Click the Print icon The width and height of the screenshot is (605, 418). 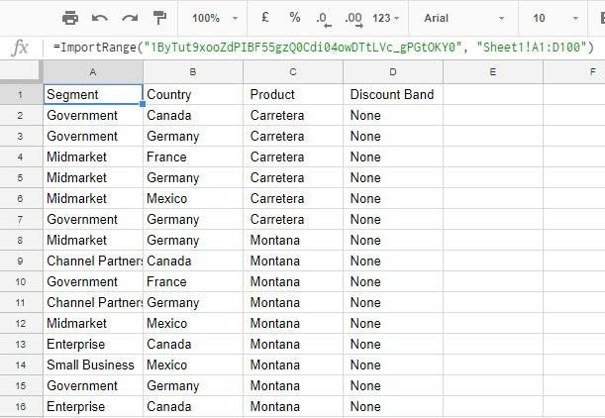69,18
